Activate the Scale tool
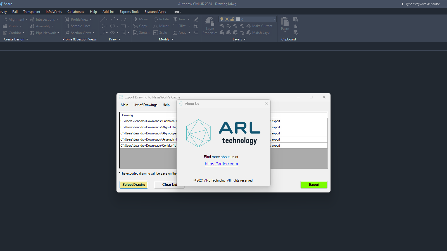 [x=160, y=33]
